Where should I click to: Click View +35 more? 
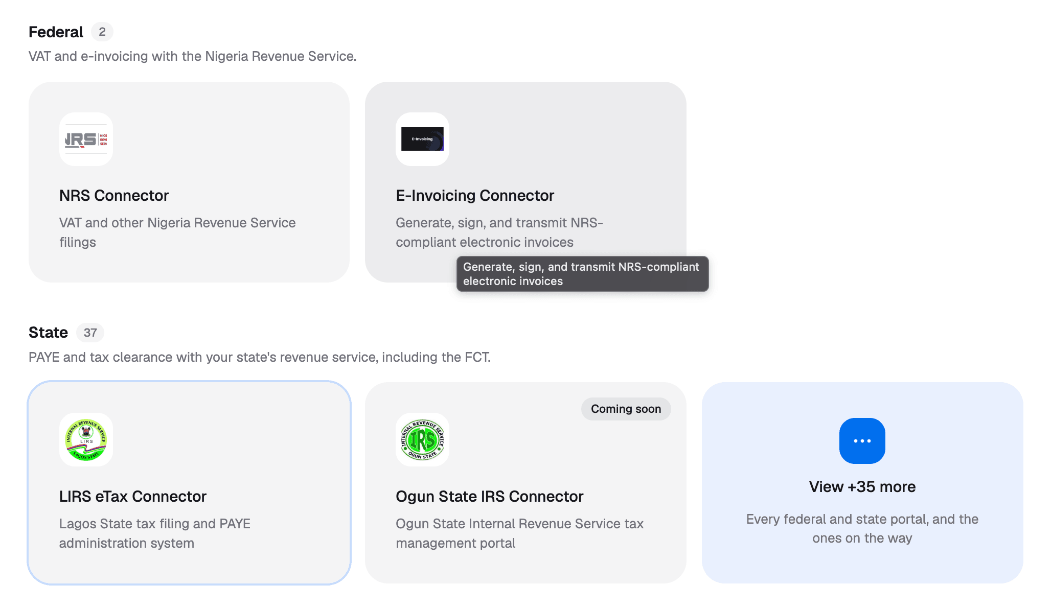[862, 486]
